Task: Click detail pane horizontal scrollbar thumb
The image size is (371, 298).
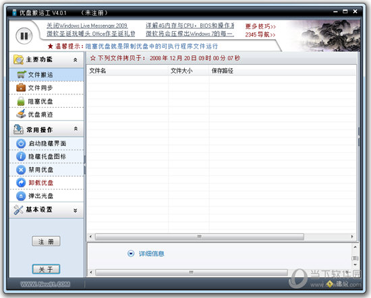Action: coord(192,272)
